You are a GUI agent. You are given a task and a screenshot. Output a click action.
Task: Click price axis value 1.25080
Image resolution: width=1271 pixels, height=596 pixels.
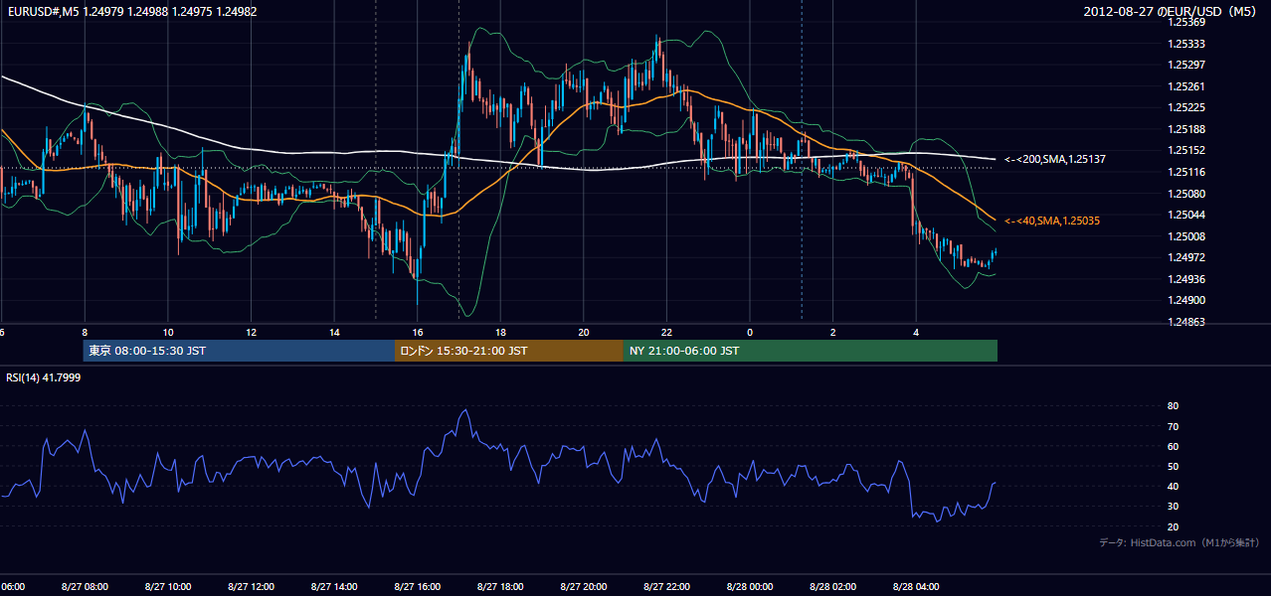pos(1188,194)
